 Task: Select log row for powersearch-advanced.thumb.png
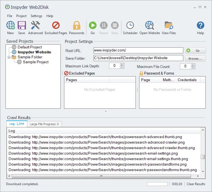pos(95,137)
